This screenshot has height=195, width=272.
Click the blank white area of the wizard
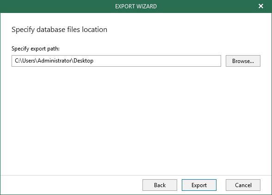click(136, 120)
